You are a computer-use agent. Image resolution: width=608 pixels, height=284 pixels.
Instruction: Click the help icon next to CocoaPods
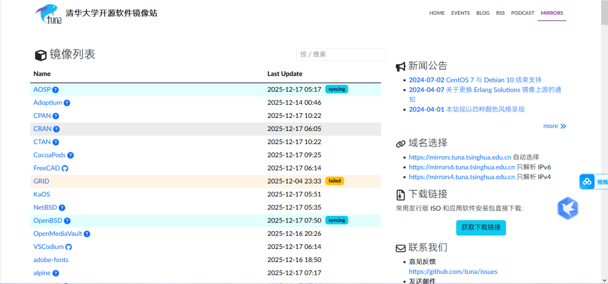pos(70,155)
